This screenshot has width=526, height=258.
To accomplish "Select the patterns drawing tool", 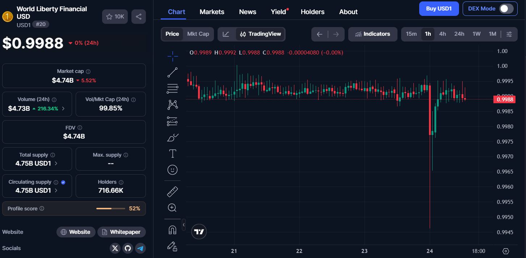I will [173, 105].
